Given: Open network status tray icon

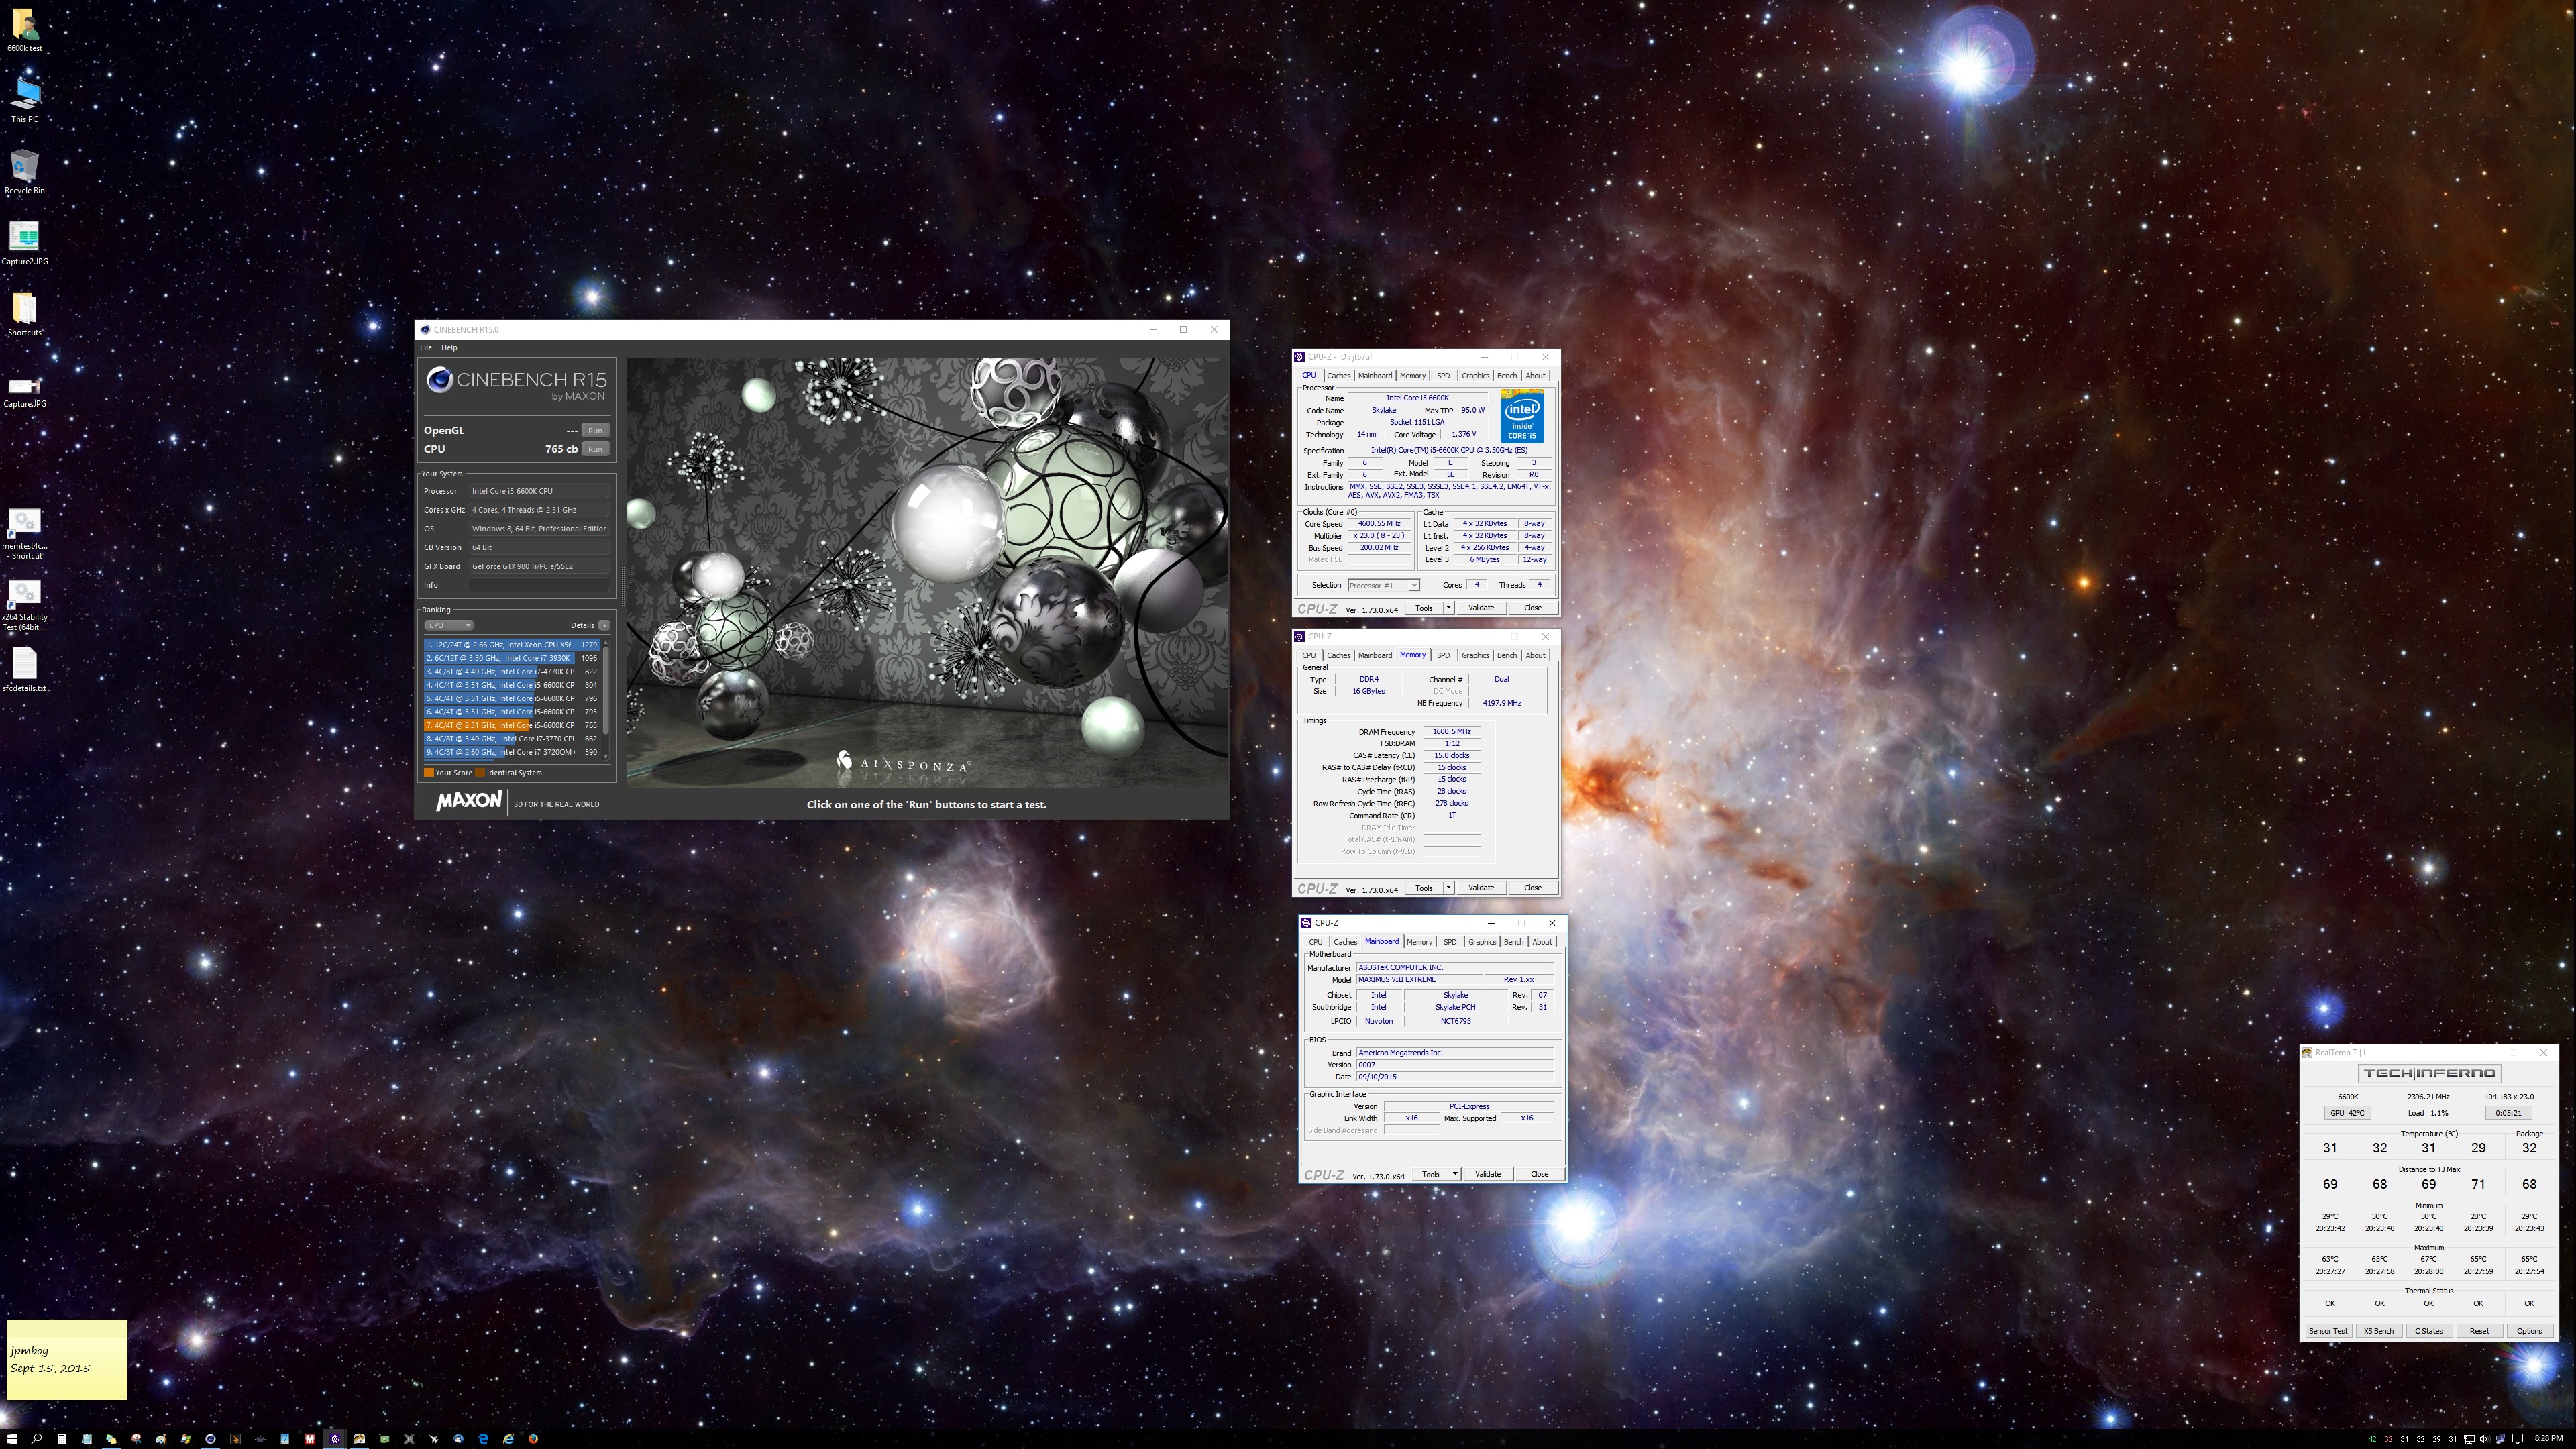Looking at the screenshot, I should point(2469,1439).
